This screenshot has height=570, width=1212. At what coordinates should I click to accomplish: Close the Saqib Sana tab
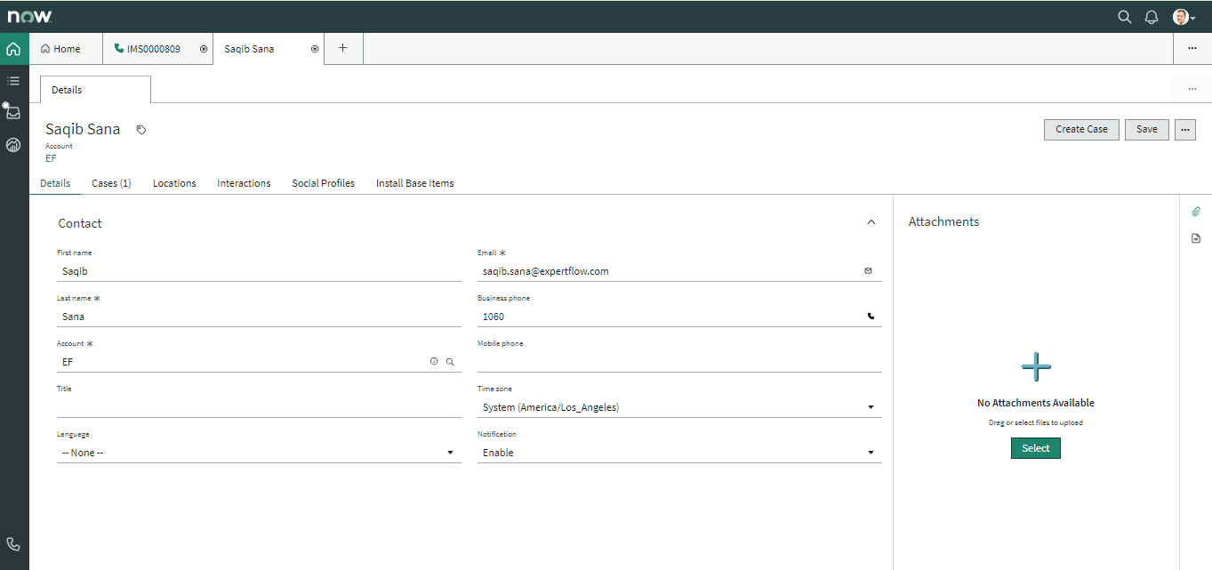tap(315, 49)
